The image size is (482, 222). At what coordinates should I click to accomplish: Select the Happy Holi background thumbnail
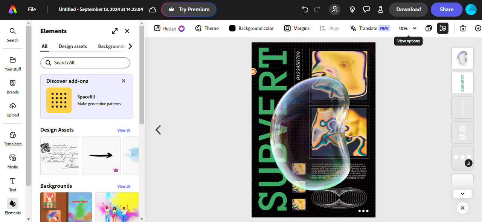(66, 207)
